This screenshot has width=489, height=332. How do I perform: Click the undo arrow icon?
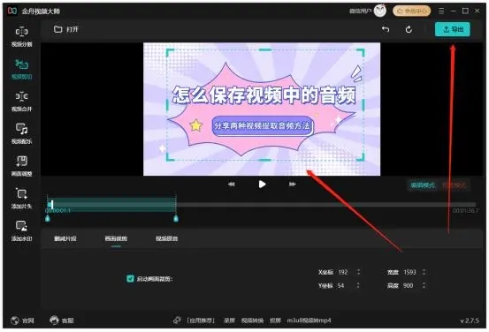click(386, 29)
